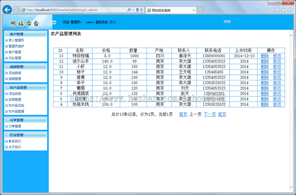Open 录入管理员 in sidebar
This screenshot has height=195, width=296.
tap(16, 40)
